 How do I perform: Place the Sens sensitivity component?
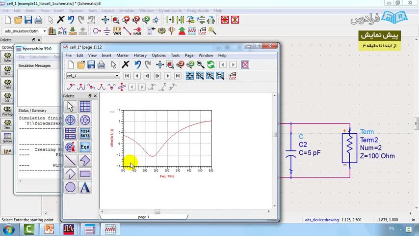point(7,124)
